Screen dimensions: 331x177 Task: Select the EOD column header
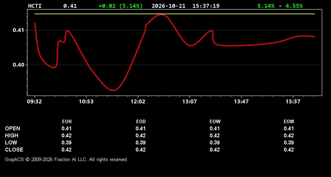[141, 122]
